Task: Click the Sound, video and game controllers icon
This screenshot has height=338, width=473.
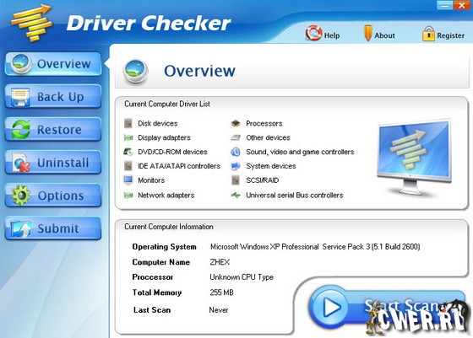Action: pyautogui.click(x=236, y=152)
